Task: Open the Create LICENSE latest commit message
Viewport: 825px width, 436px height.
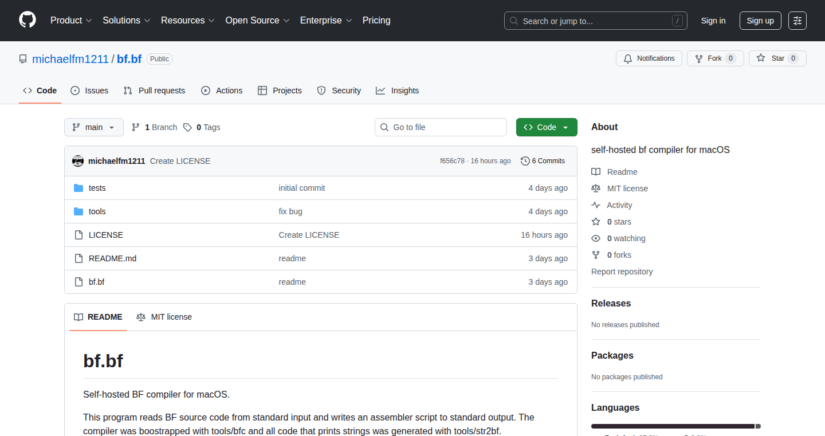Action: [x=180, y=161]
